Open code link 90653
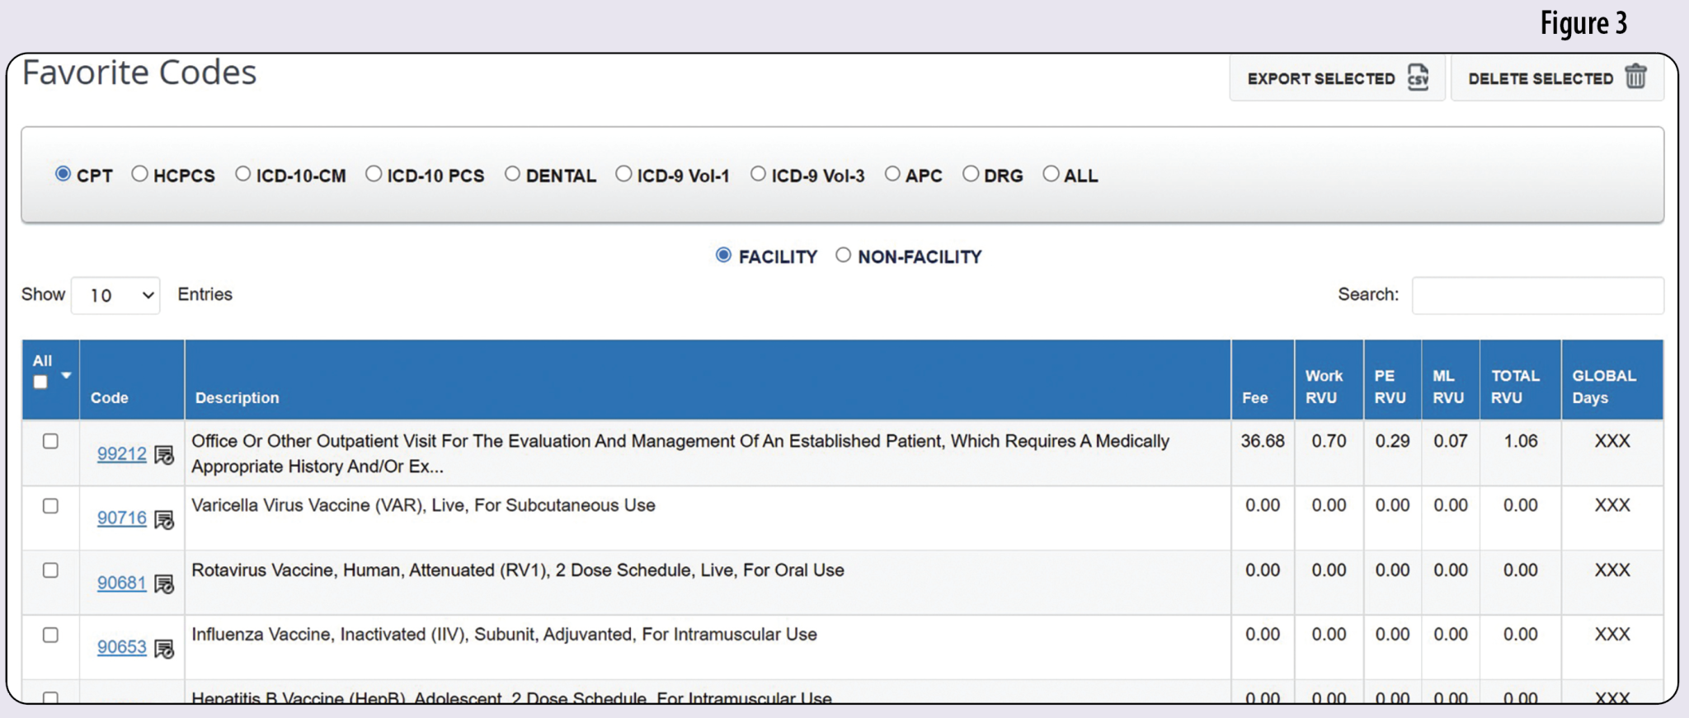Screen dimensions: 1689x718 point(121,647)
